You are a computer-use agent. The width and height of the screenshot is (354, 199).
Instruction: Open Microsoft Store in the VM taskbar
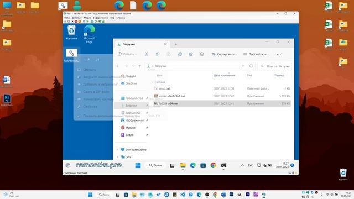click(203, 165)
